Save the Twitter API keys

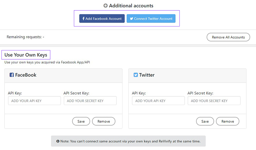coord(205,121)
